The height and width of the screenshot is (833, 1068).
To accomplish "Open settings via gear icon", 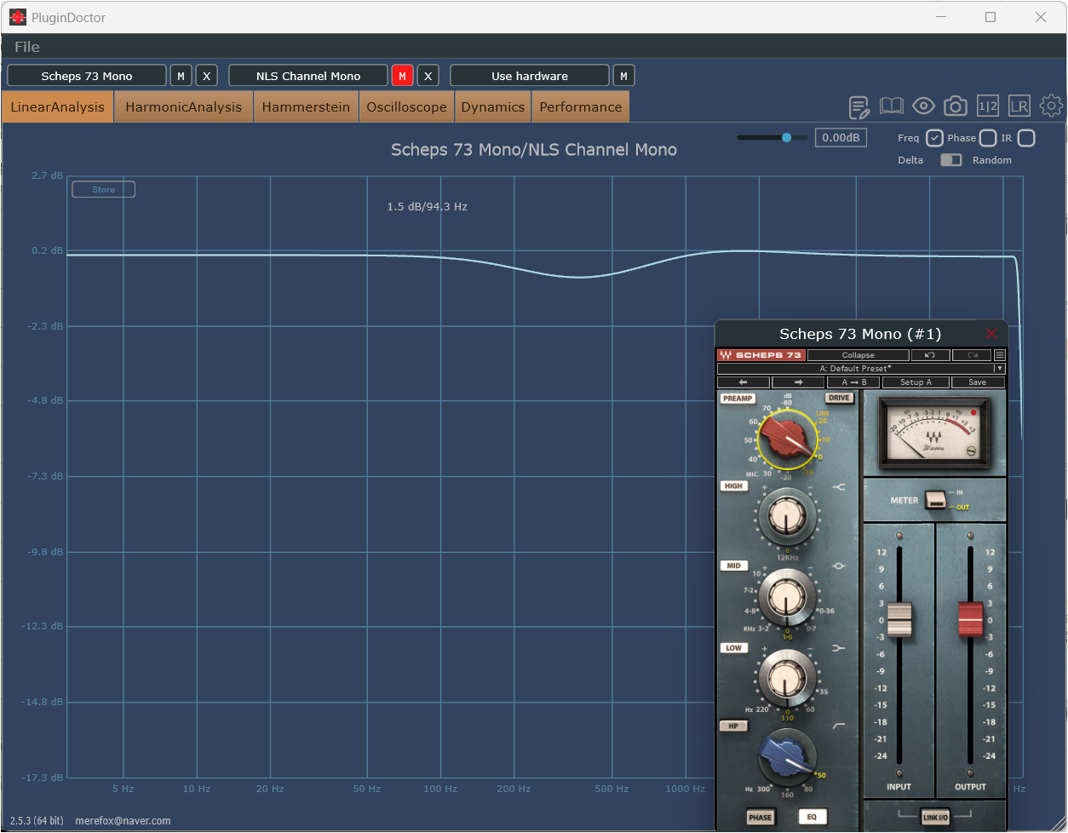I will pyautogui.click(x=1052, y=106).
